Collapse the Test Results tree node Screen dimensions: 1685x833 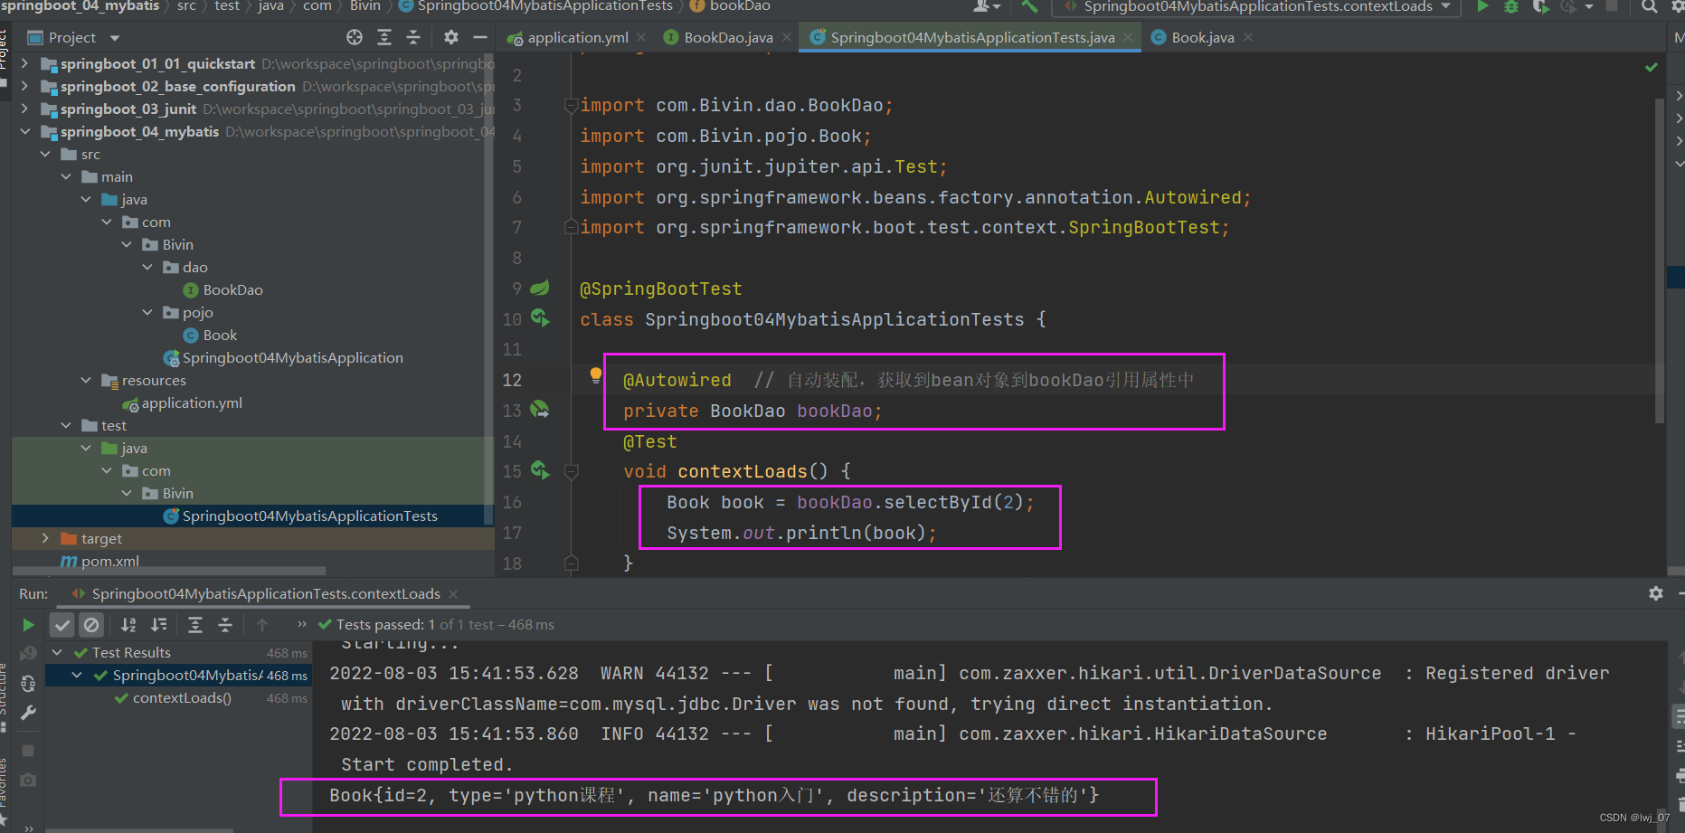coord(58,653)
